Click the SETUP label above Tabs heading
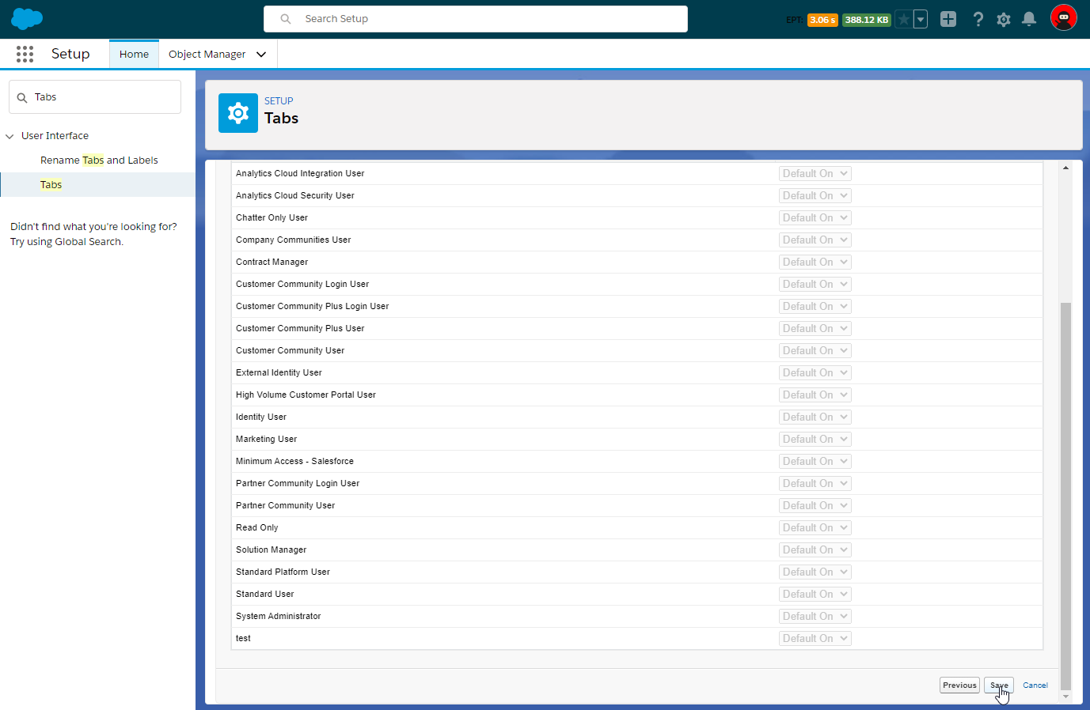1090x710 pixels. (x=279, y=101)
